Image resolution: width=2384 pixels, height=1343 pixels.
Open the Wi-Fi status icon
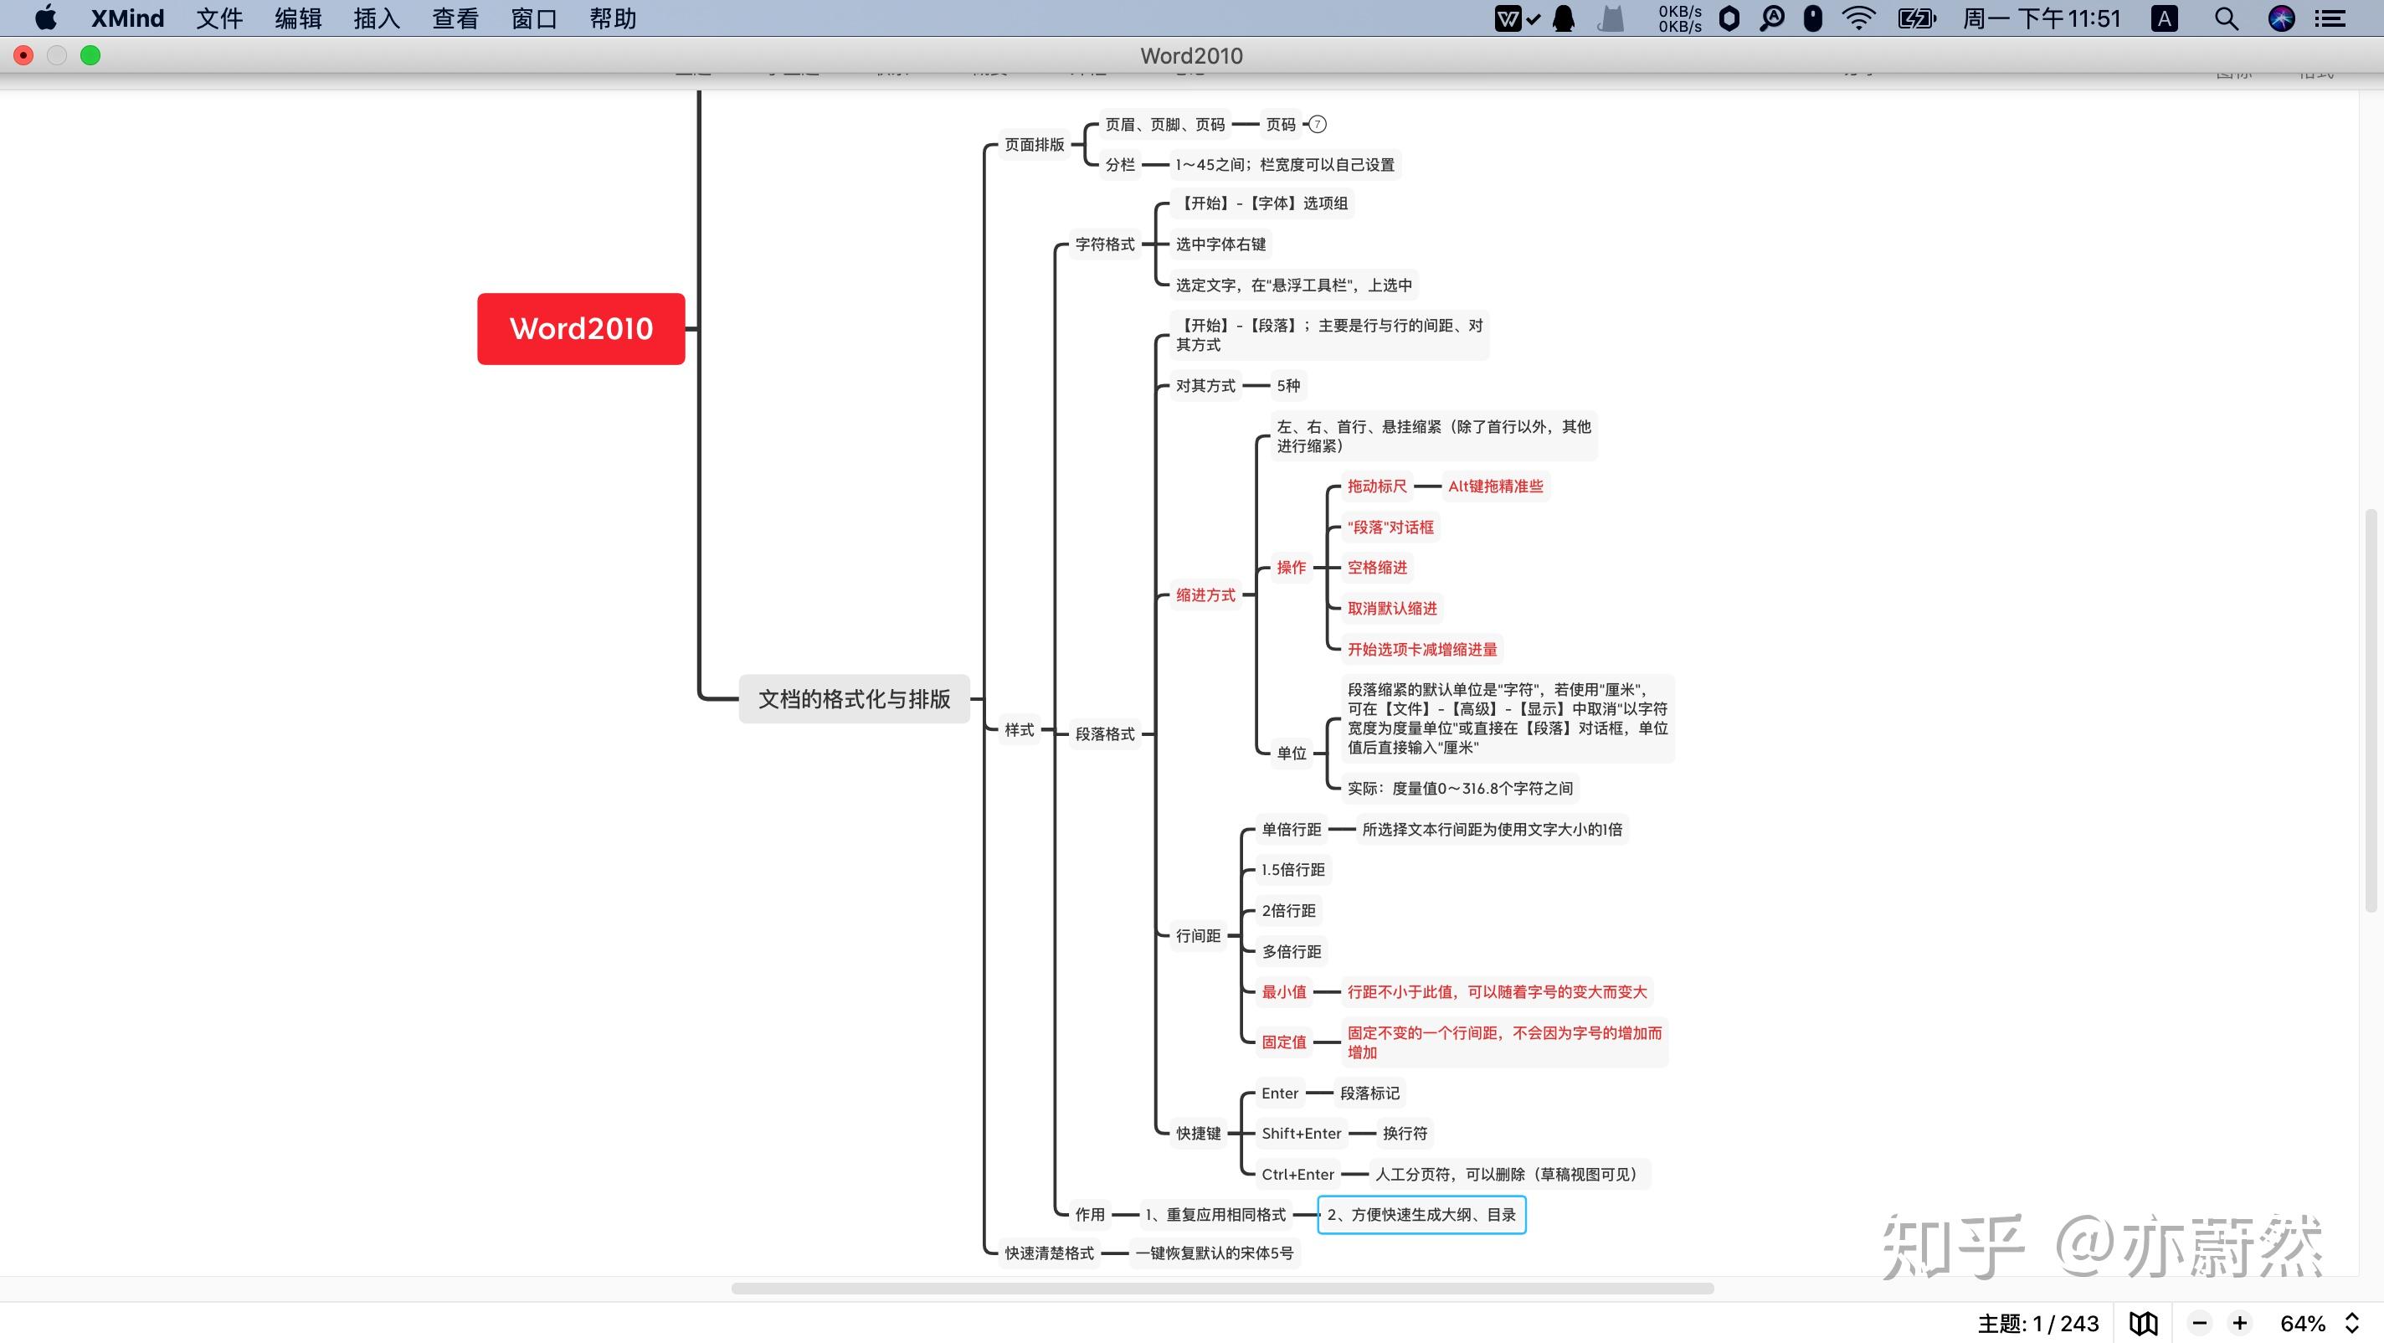click(1858, 18)
